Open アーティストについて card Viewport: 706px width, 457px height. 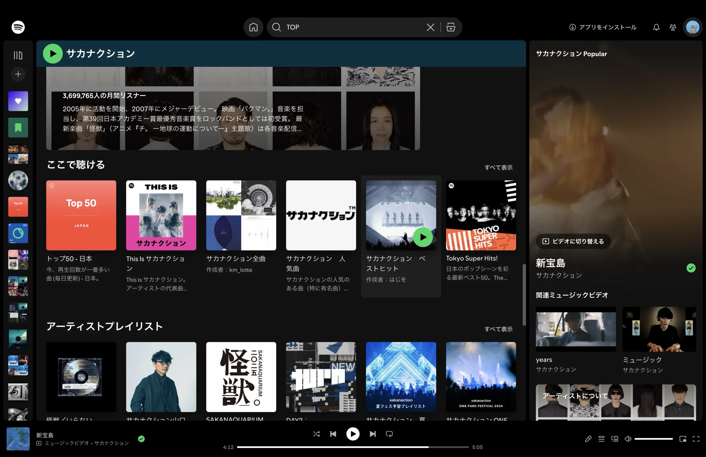tap(616, 402)
